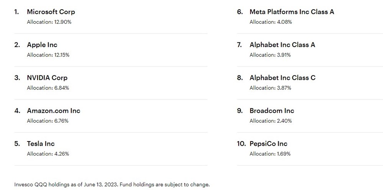
Task: Click the Microsoft Corp holding name
Action: (x=51, y=12)
